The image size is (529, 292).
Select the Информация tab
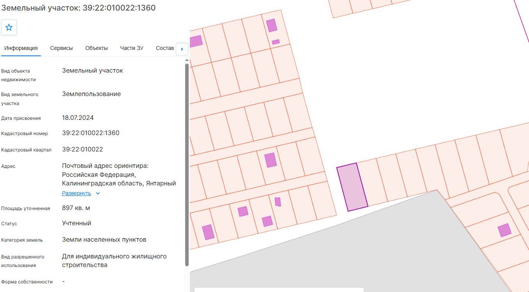pos(21,48)
